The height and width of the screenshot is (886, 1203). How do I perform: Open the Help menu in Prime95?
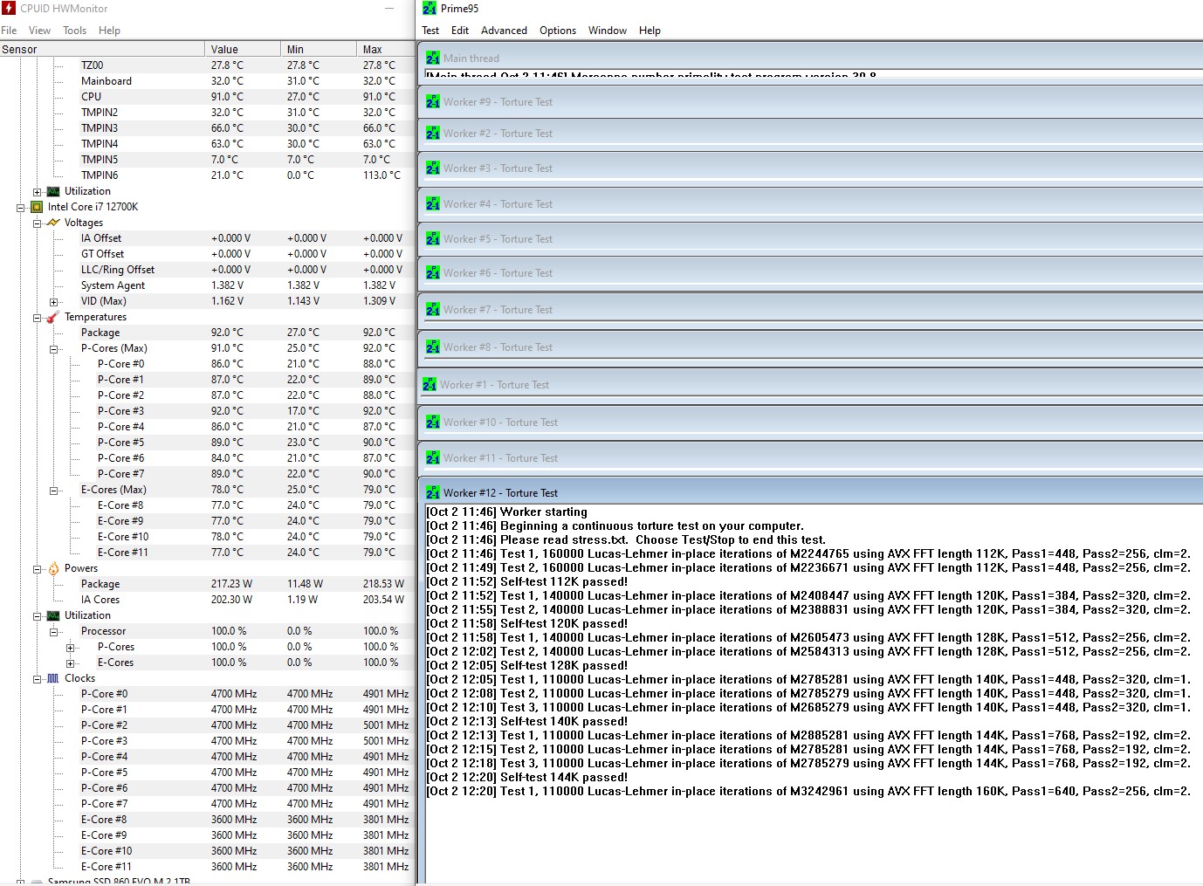pyautogui.click(x=650, y=31)
